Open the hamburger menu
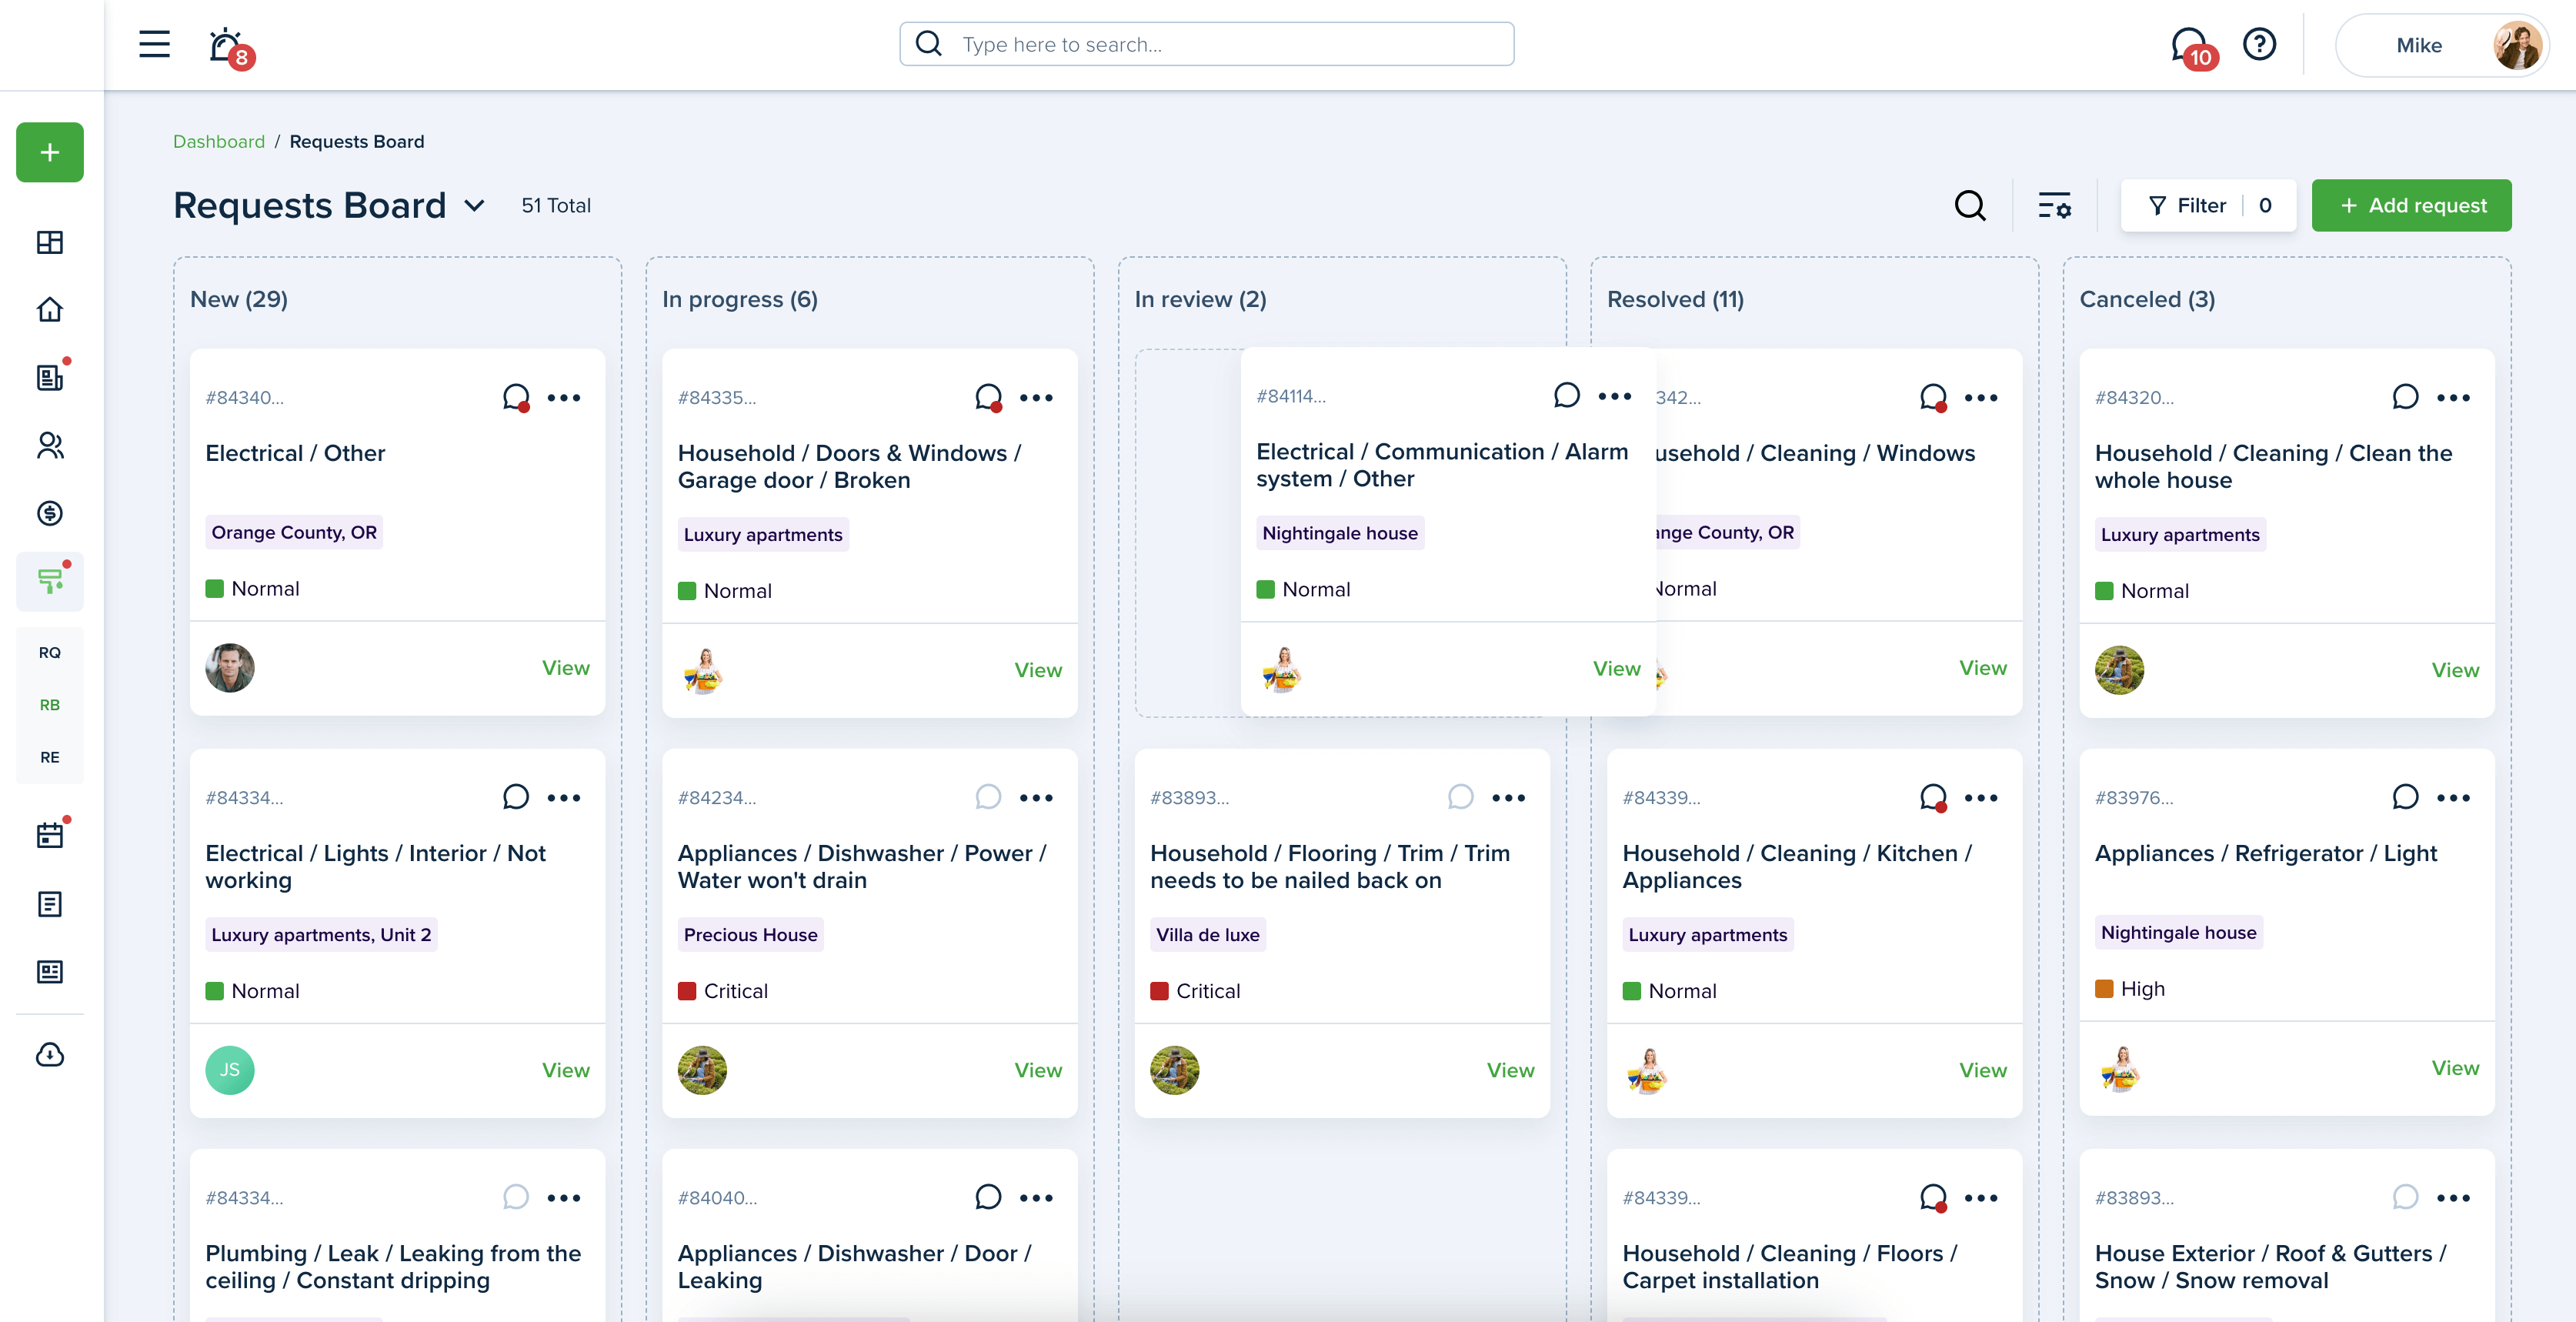Image resolution: width=2576 pixels, height=1322 pixels. (x=154, y=44)
